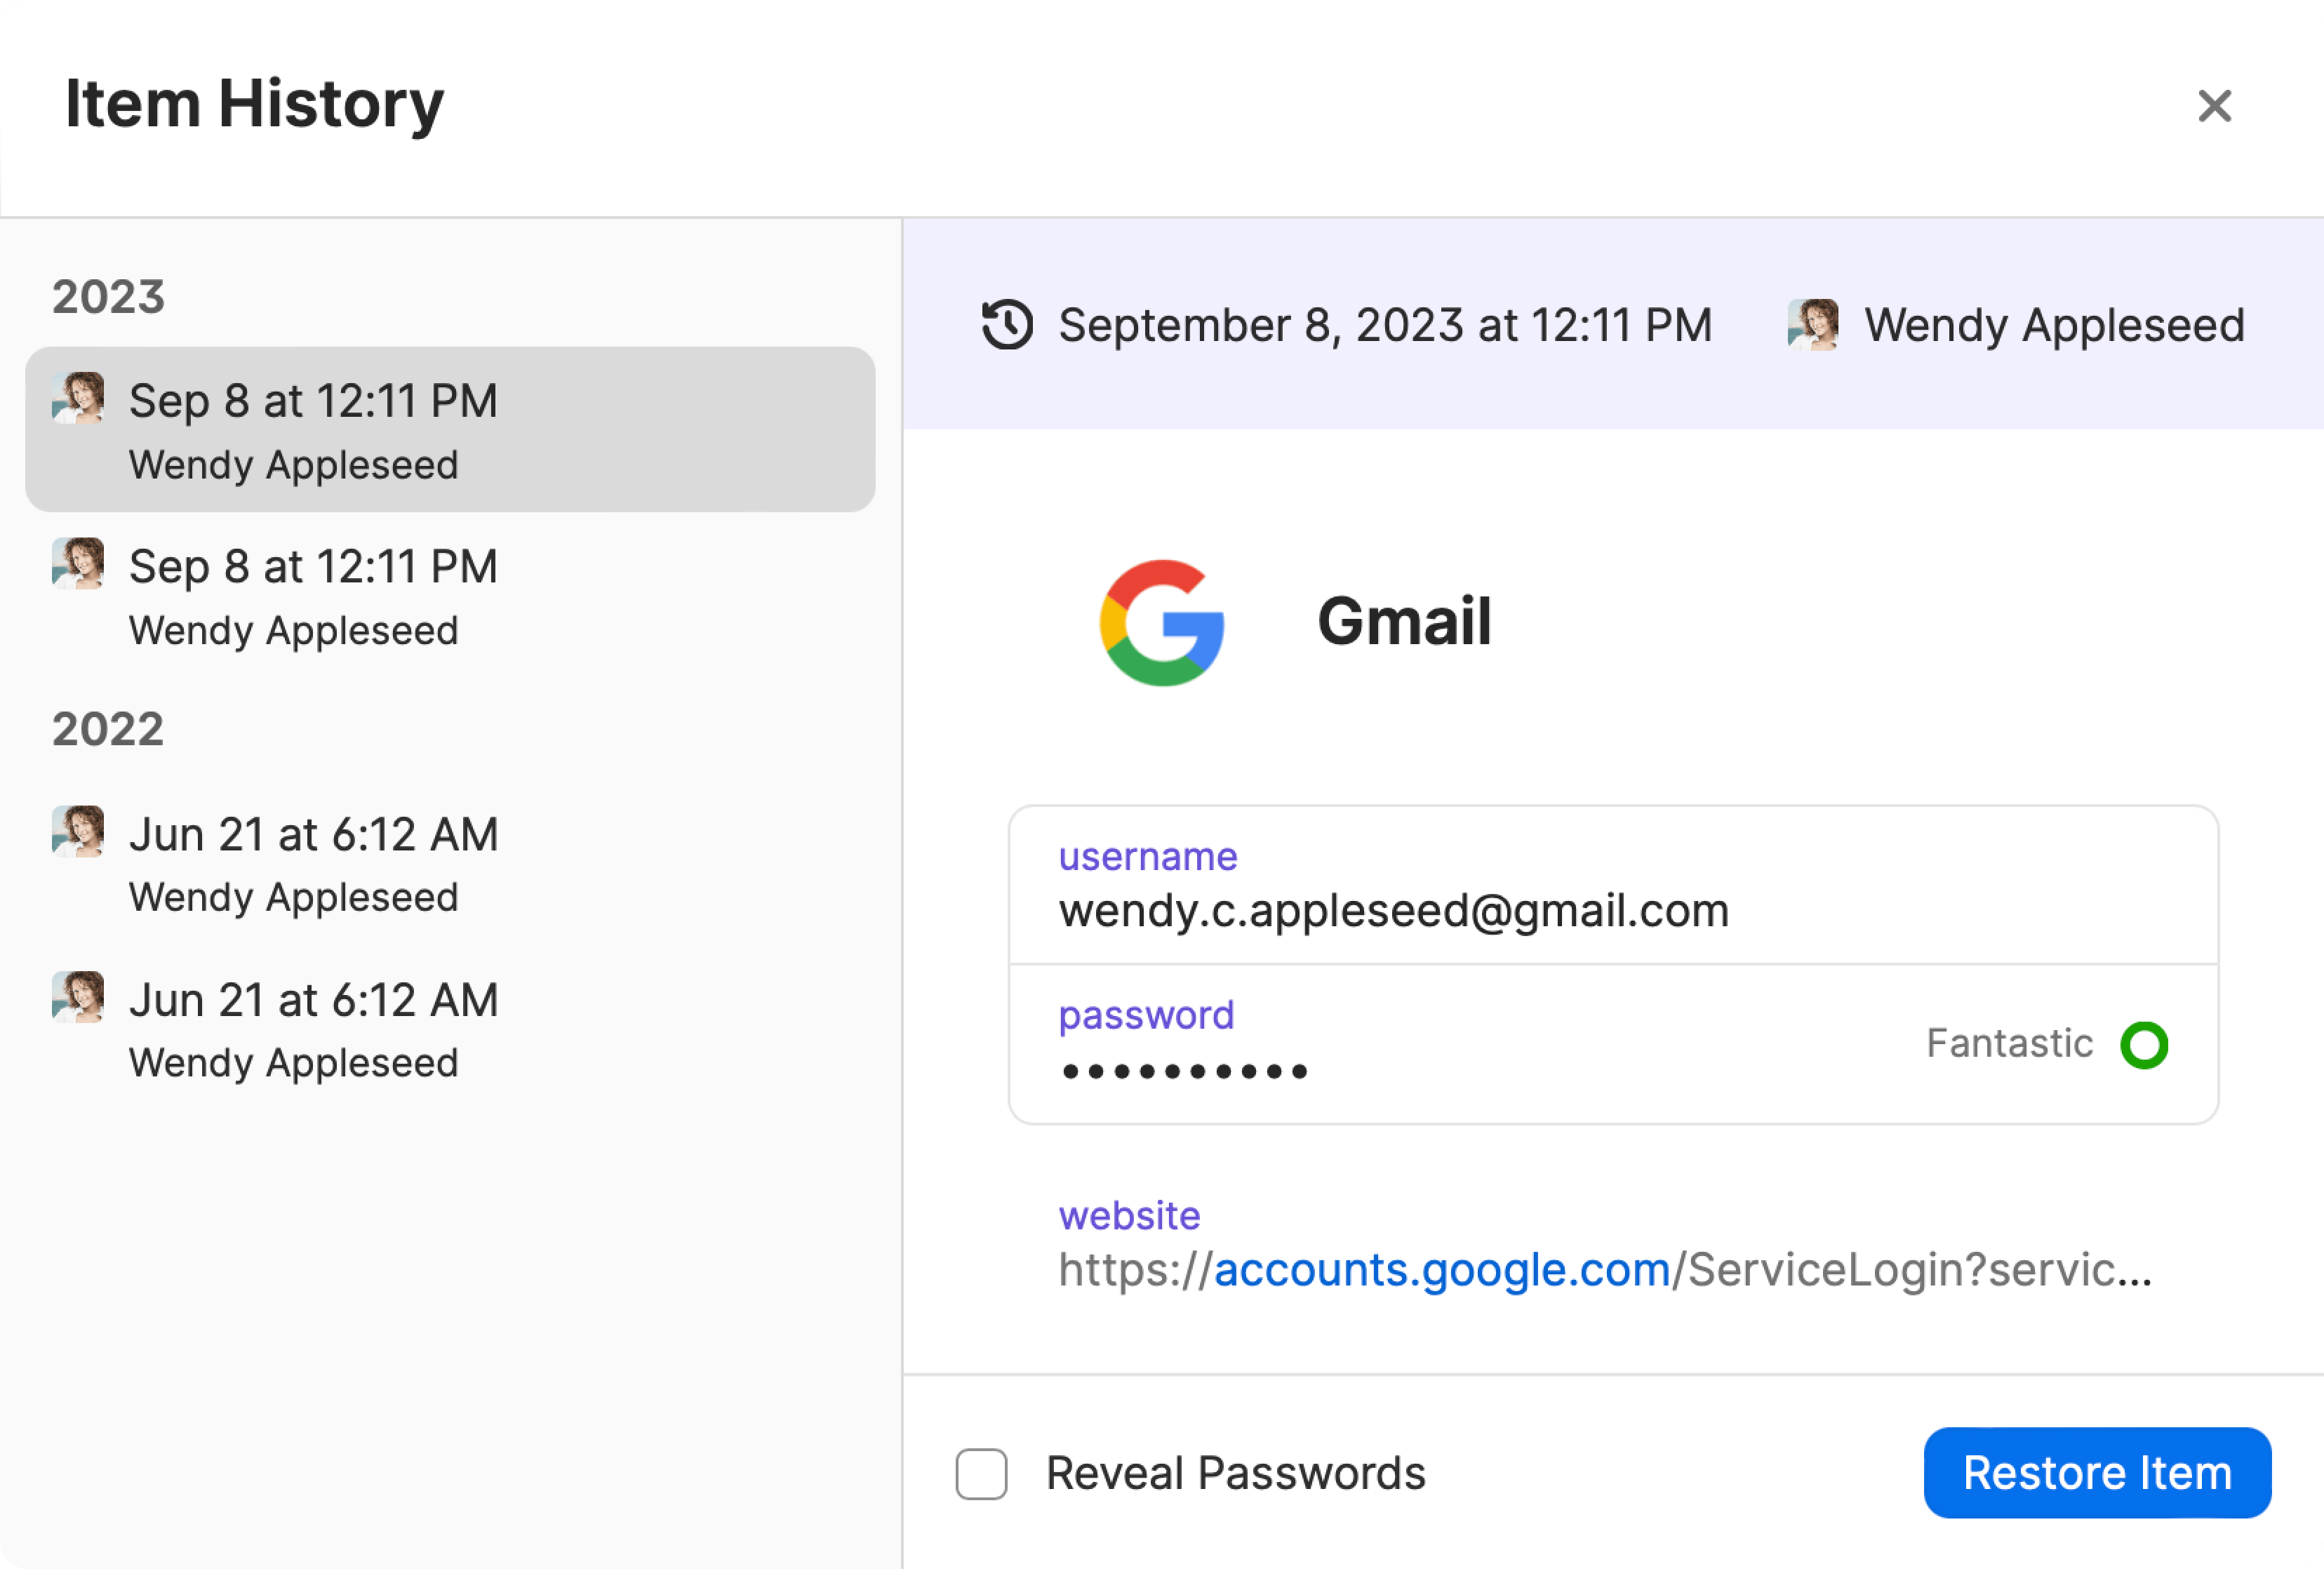The width and height of the screenshot is (2324, 1569).
Task: Expand the 2022 history section
Action: 109,728
